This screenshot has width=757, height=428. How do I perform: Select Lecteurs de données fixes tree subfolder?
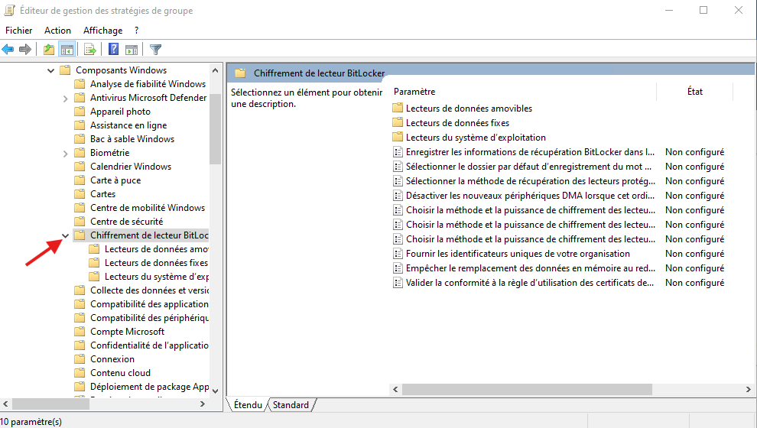pos(157,263)
